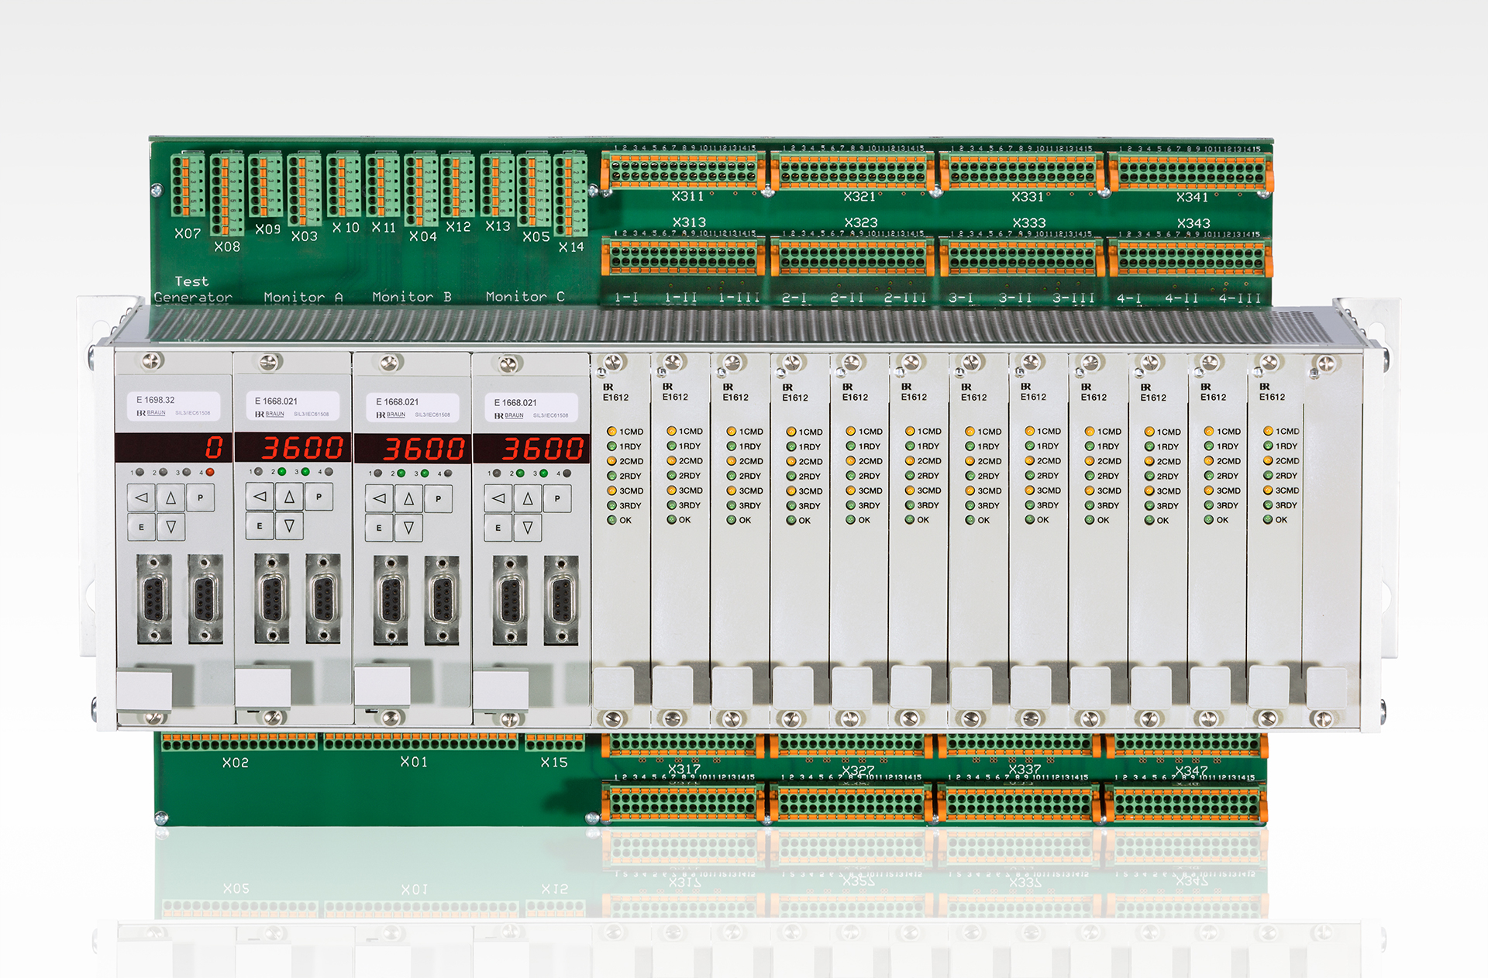Viewport: 1488px width, 978px height.
Task: Push down arrow key on first E 1668.021 module
Action: [289, 525]
